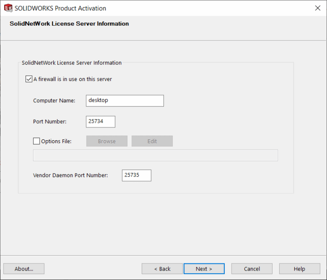The height and width of the screenshot is (280, 327).
Task: Open the About... dialog
Action: pos(24,268)
